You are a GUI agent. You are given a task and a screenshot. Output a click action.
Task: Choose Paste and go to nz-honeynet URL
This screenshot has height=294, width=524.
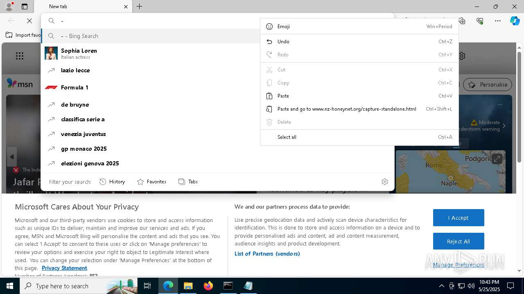coord(359,109)
